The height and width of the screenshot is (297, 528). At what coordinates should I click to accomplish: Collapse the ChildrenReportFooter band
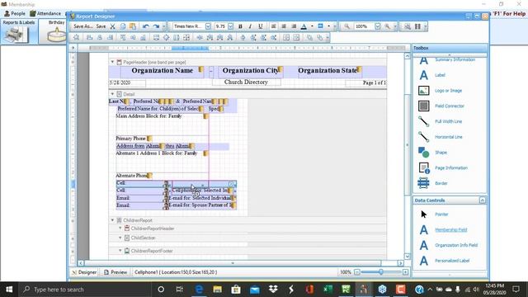pos(120,251)
